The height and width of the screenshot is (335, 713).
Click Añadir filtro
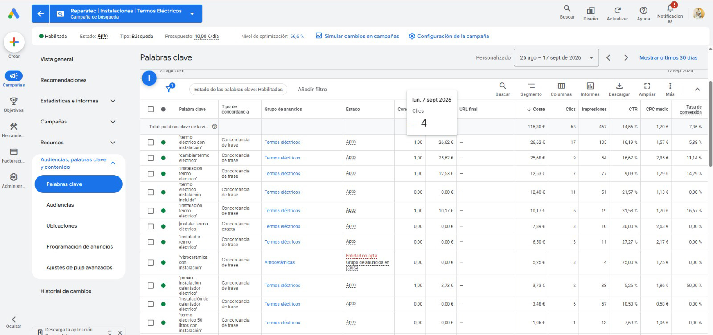(312, 90)
